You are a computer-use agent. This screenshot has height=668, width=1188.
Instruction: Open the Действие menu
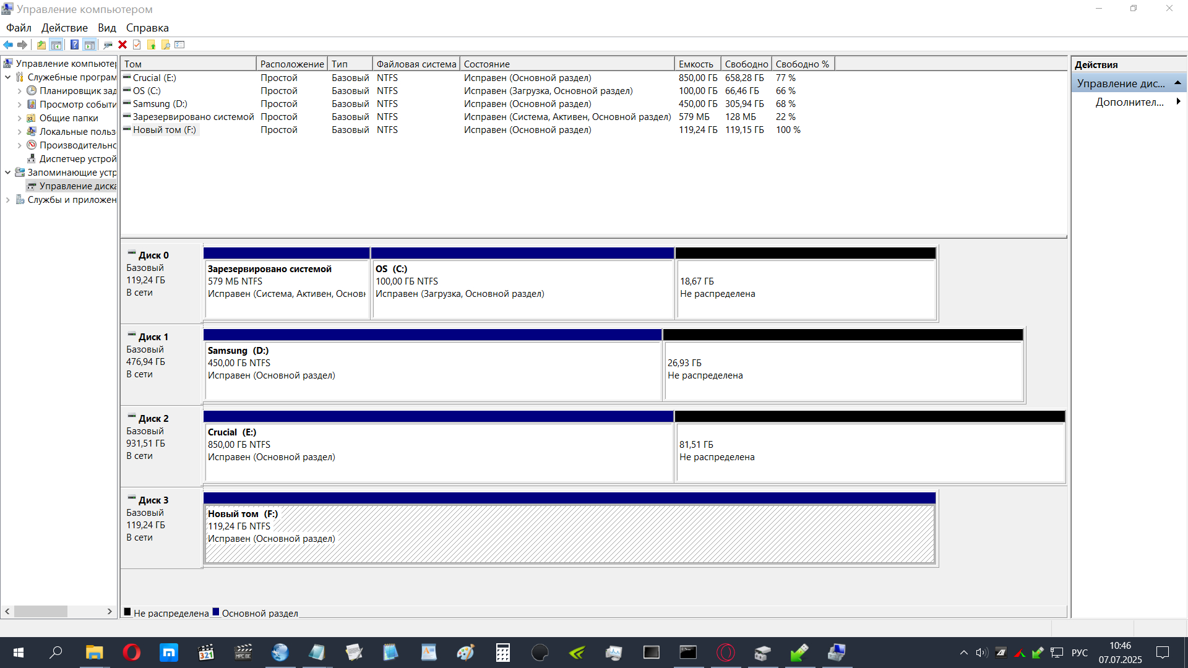[x=64, y=28]
